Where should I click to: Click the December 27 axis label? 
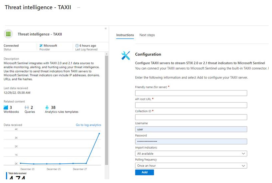[80, 169]
